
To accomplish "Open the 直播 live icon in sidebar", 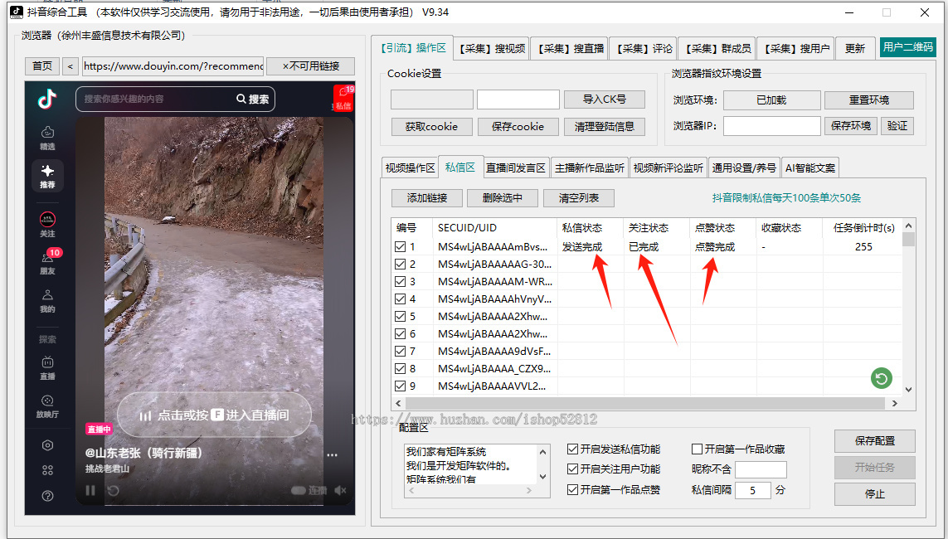I will (x=47, y=368).
